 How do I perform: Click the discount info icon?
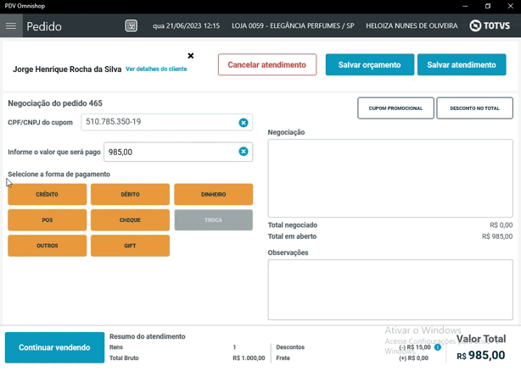click(438, 347)
